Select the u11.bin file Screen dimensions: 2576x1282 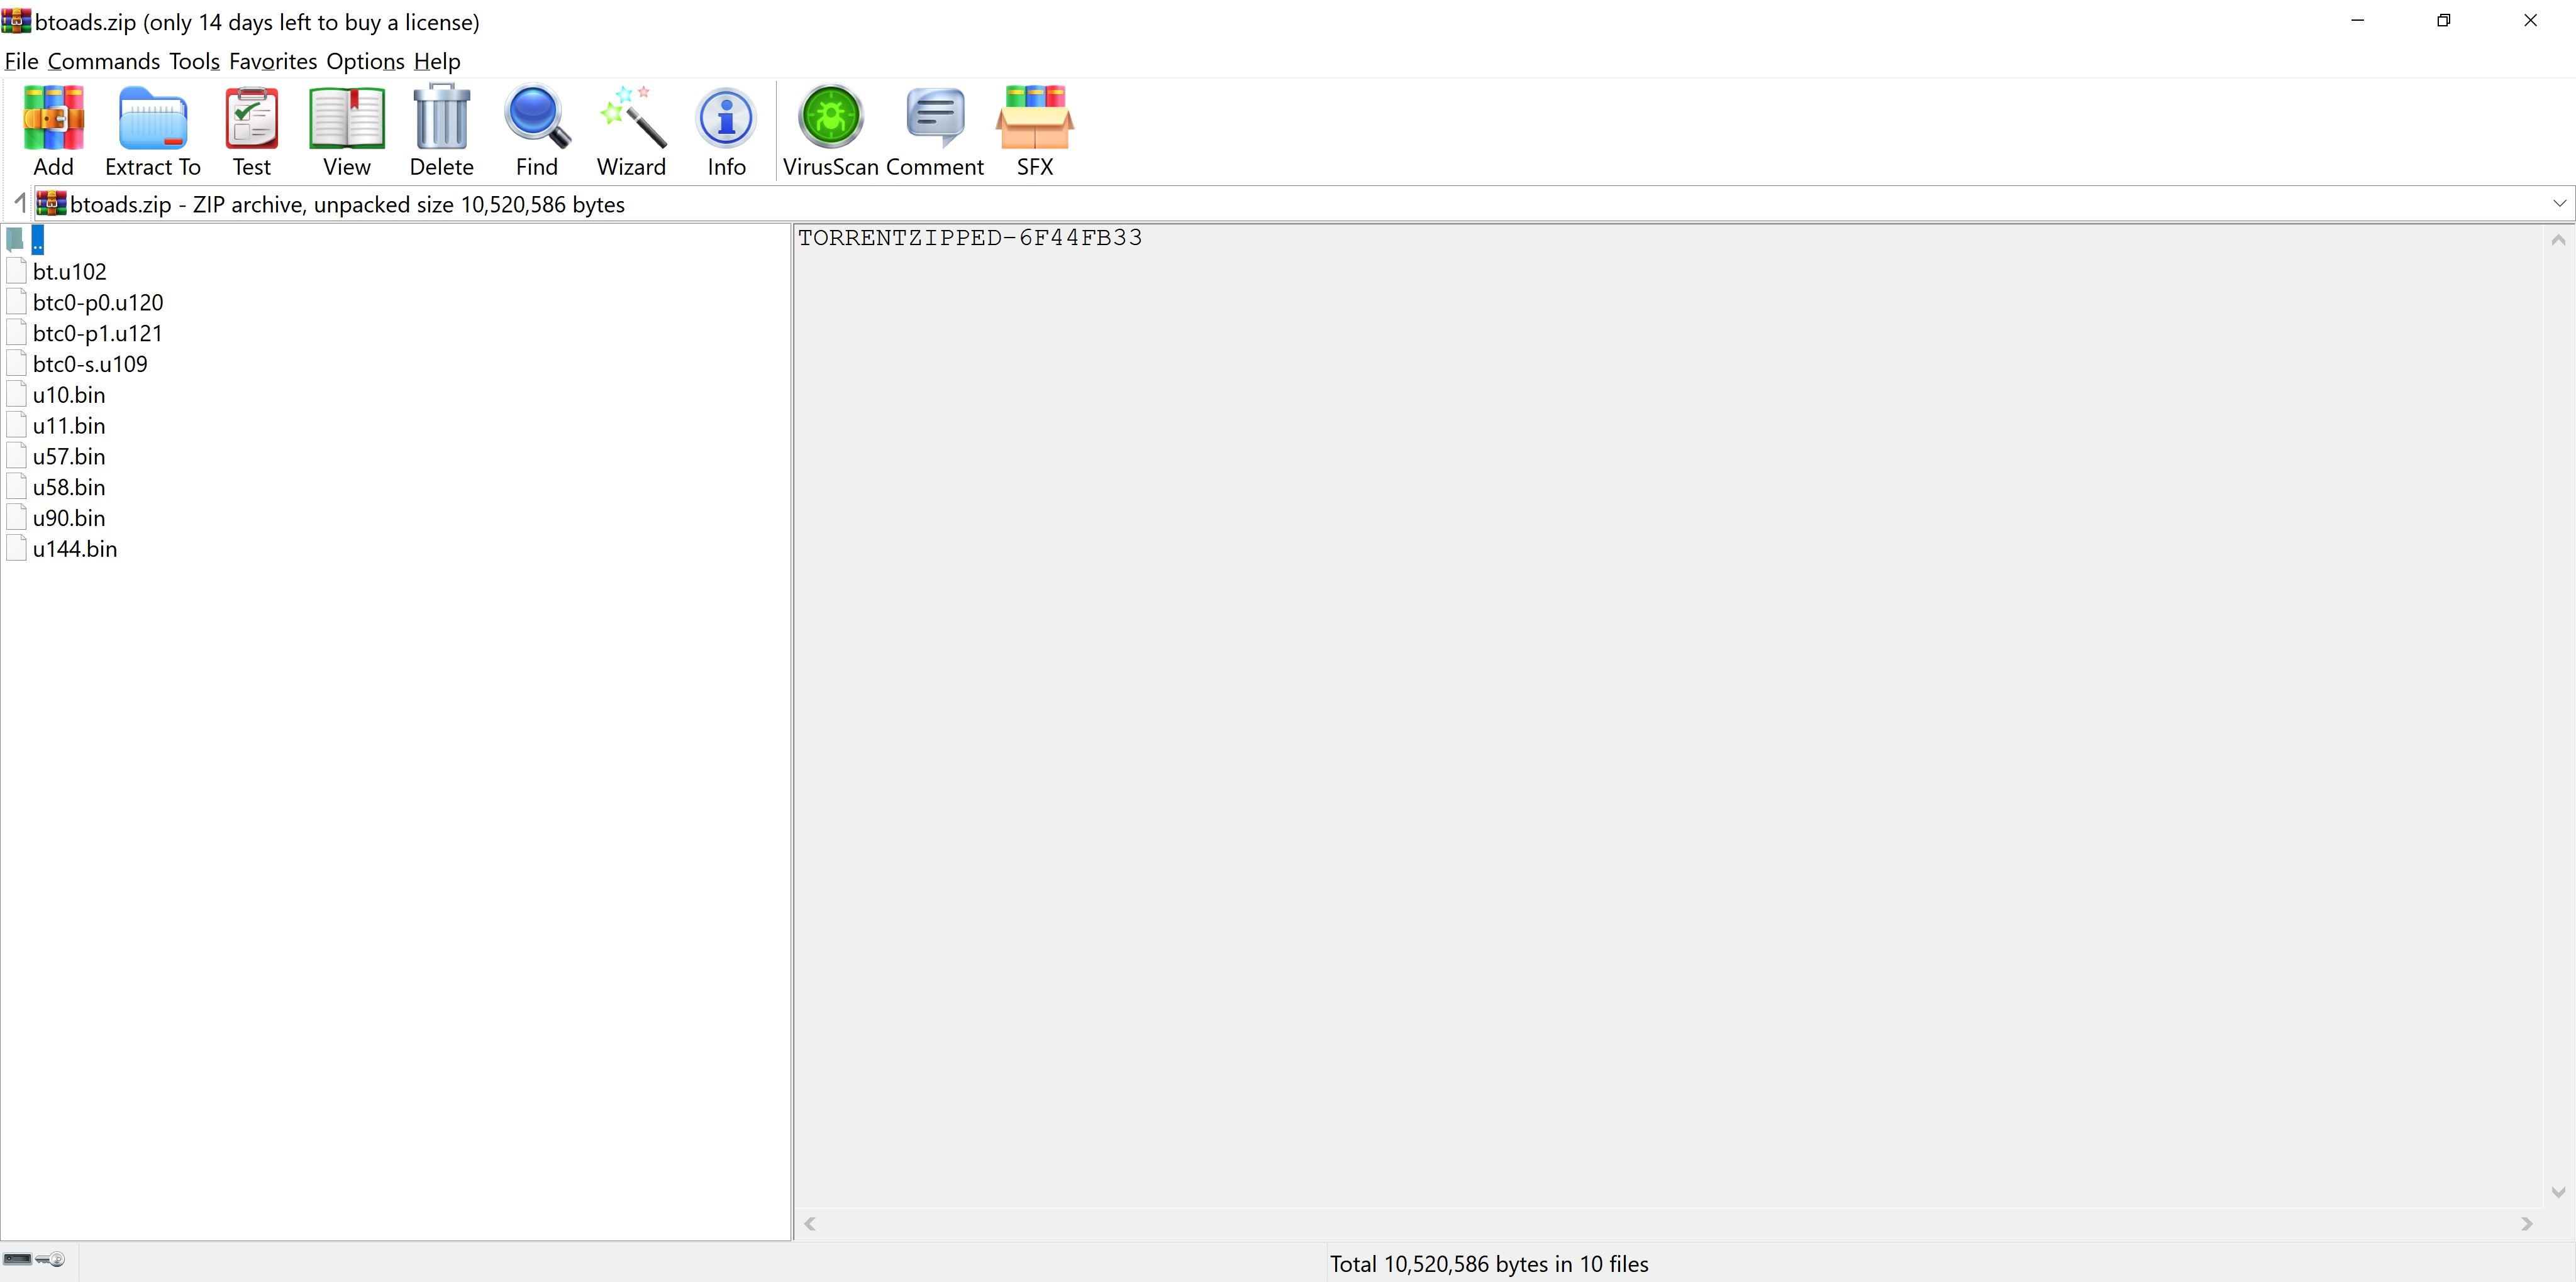point(69,425)
